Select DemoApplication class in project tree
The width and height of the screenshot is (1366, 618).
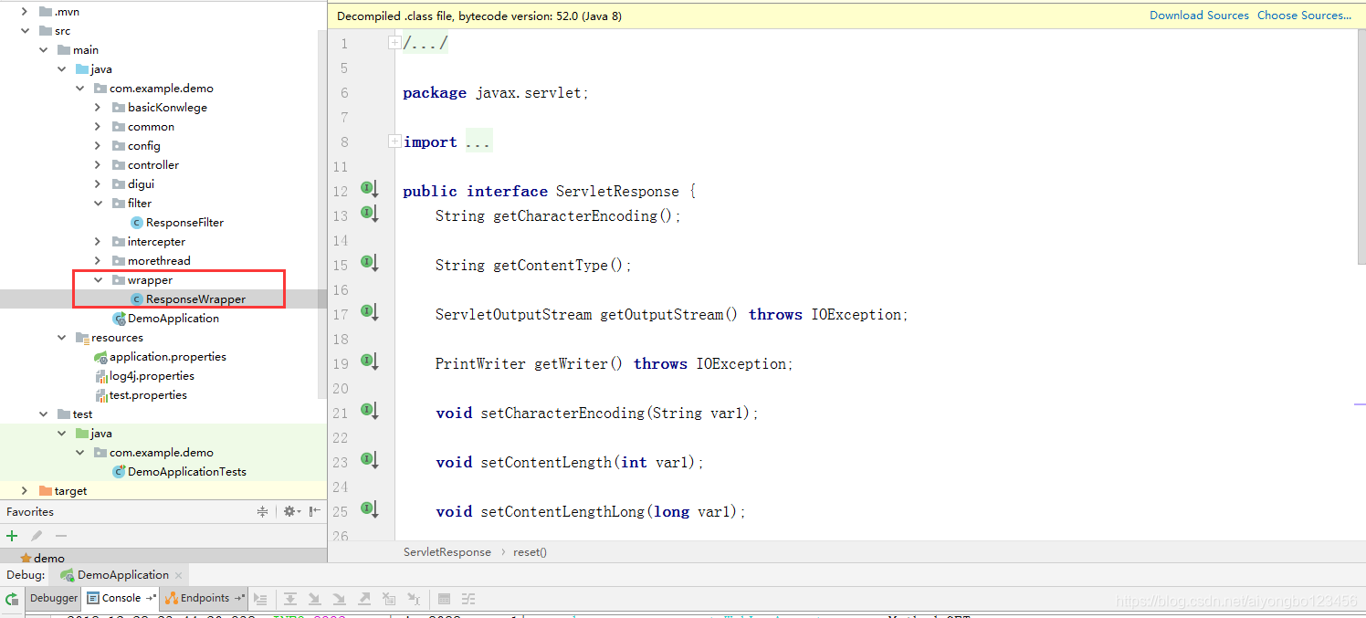coord(165,319)
